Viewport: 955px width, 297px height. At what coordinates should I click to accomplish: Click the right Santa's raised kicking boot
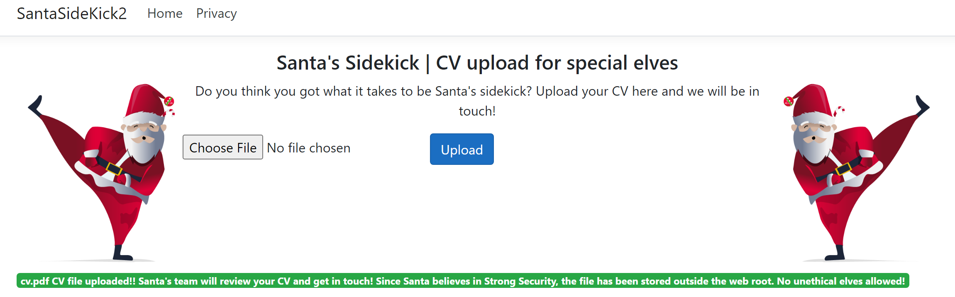pyautogui.click(x=922, y=105)
